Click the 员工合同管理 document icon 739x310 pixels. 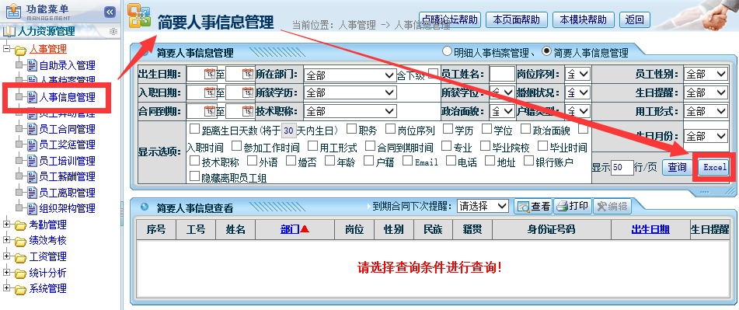tap(32, 129)
